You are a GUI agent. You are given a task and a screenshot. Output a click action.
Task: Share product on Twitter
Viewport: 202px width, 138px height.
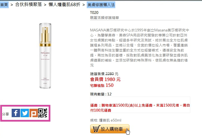click(x=25, y=113)
